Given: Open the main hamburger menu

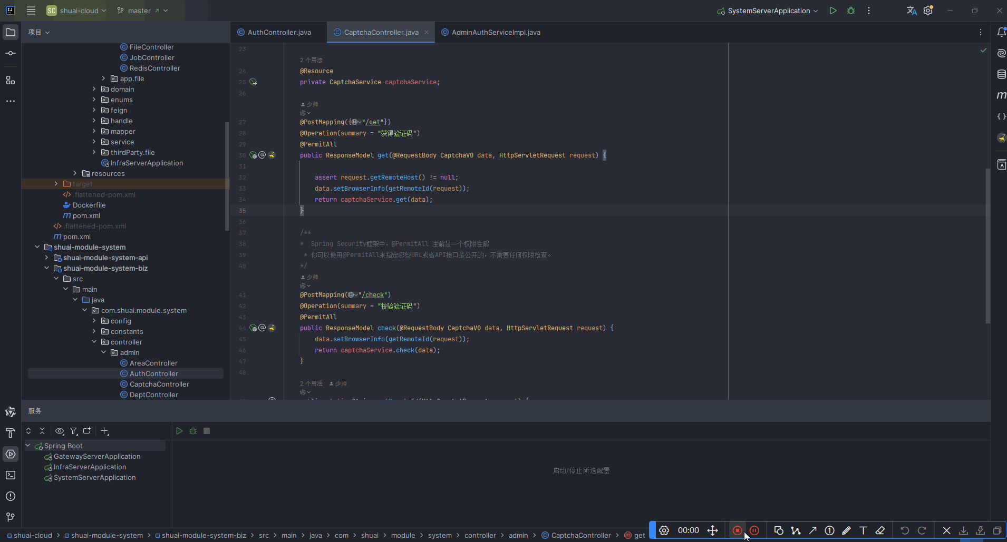Looking at the screenshot, I should click(x=31, y=11).
